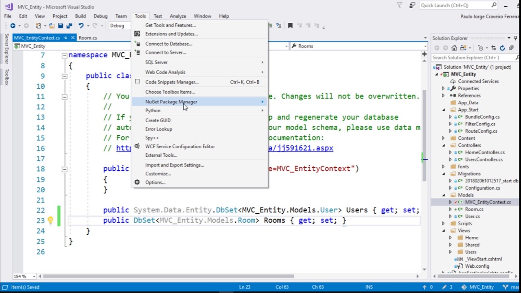
Task: Open the SQL Server submenu
Action: [x=199, y=62]
